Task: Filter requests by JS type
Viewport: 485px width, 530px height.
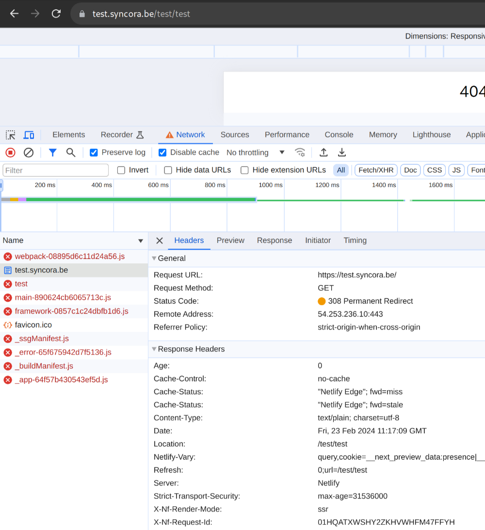Action: [x=456, y=171]
